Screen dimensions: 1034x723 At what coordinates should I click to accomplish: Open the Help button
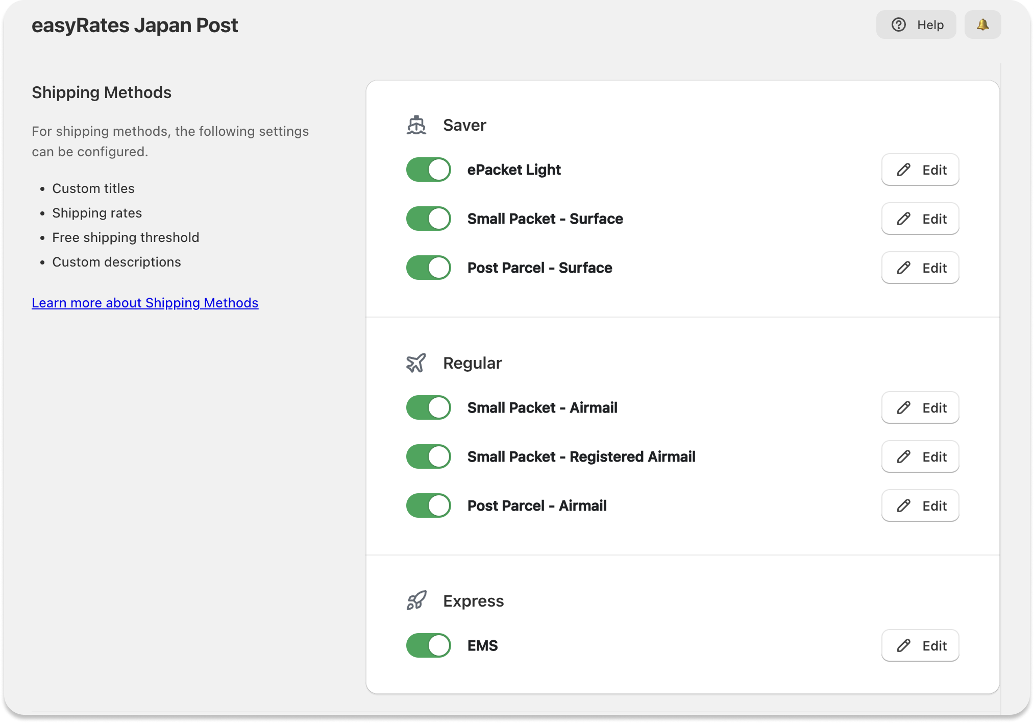[x=916, y=25]
